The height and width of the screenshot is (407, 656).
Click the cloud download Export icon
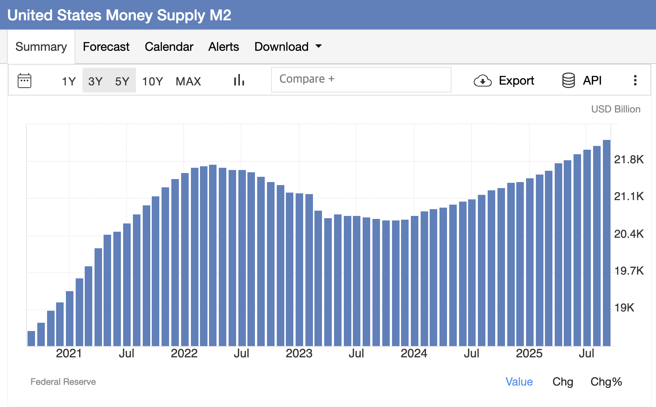tap(482, 80)
